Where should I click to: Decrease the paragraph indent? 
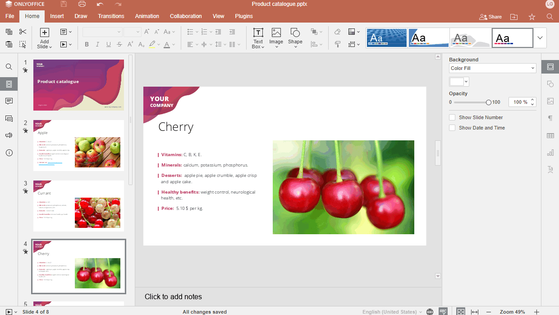point(218,32)
